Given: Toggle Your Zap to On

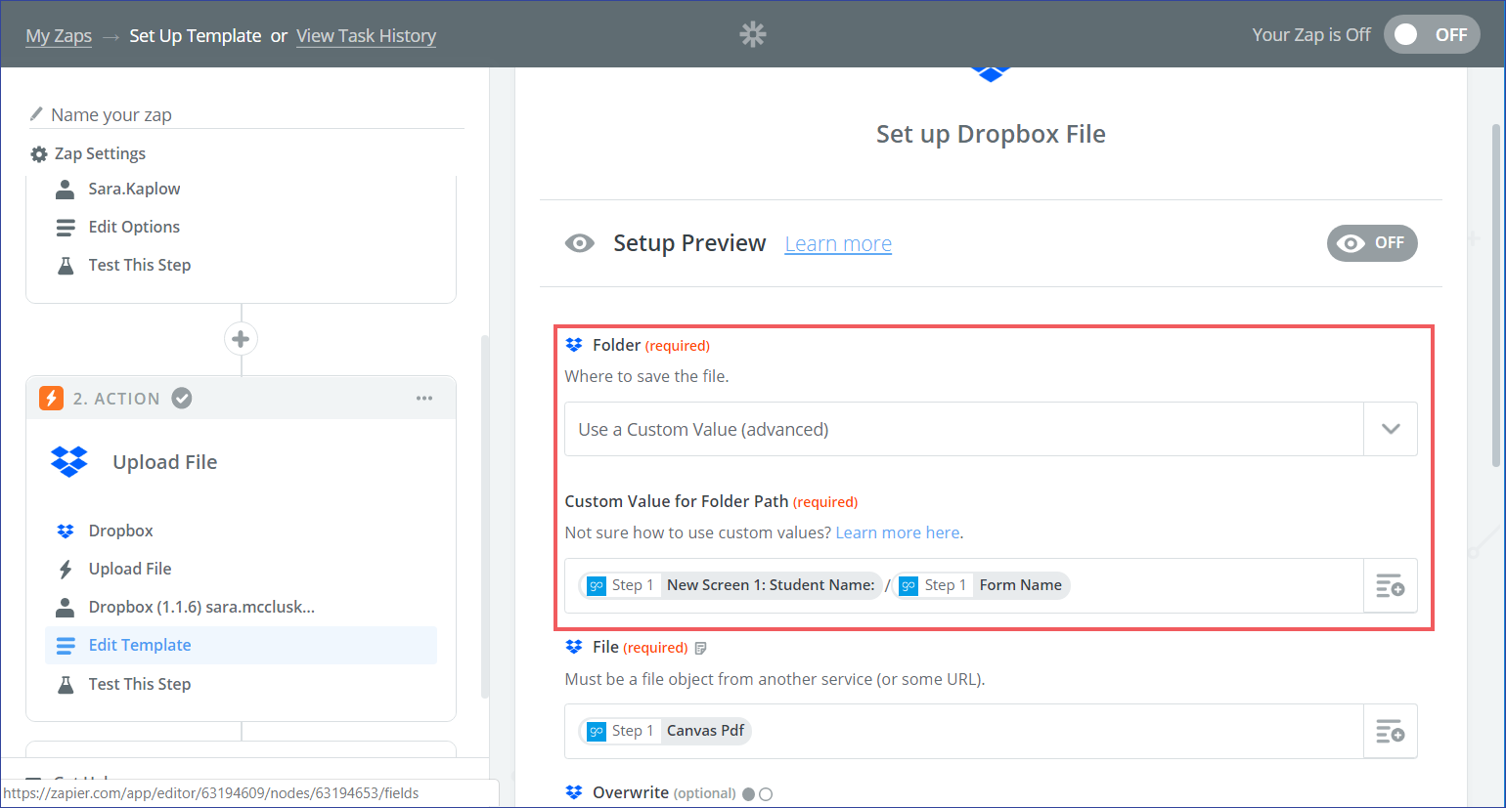Looking at the screenshot, I should click(x=1432, y=34).
